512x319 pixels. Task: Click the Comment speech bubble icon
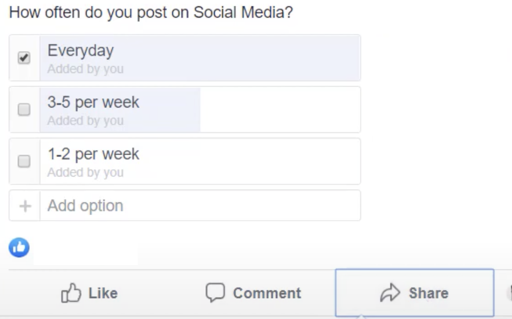214,293
